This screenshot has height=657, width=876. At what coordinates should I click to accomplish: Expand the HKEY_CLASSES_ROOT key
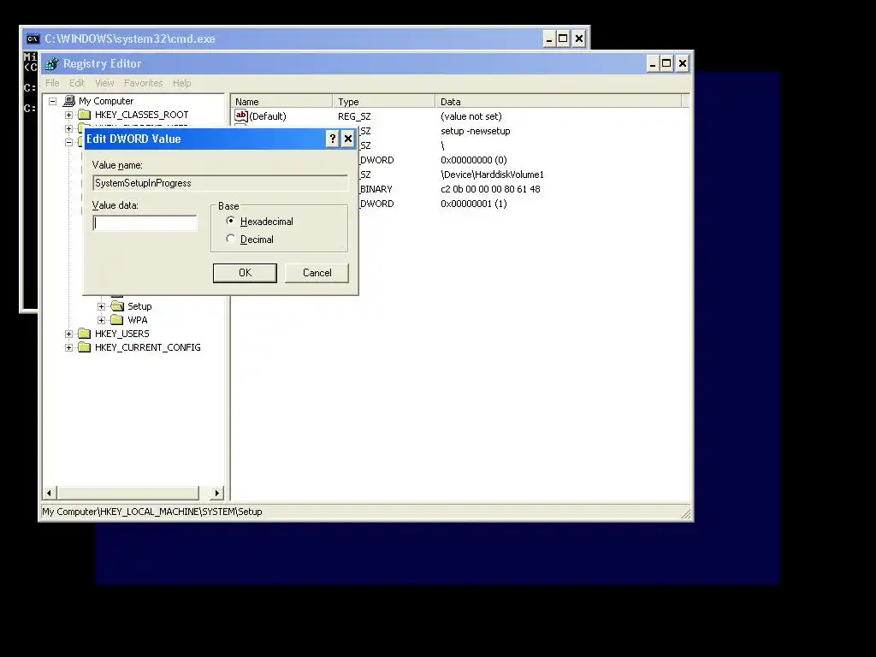pos(68,115)
